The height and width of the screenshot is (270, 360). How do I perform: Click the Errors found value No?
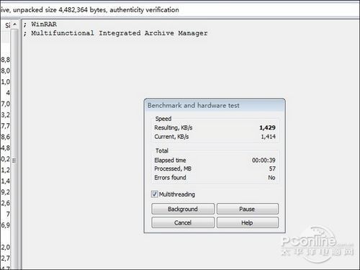(271, 178)
